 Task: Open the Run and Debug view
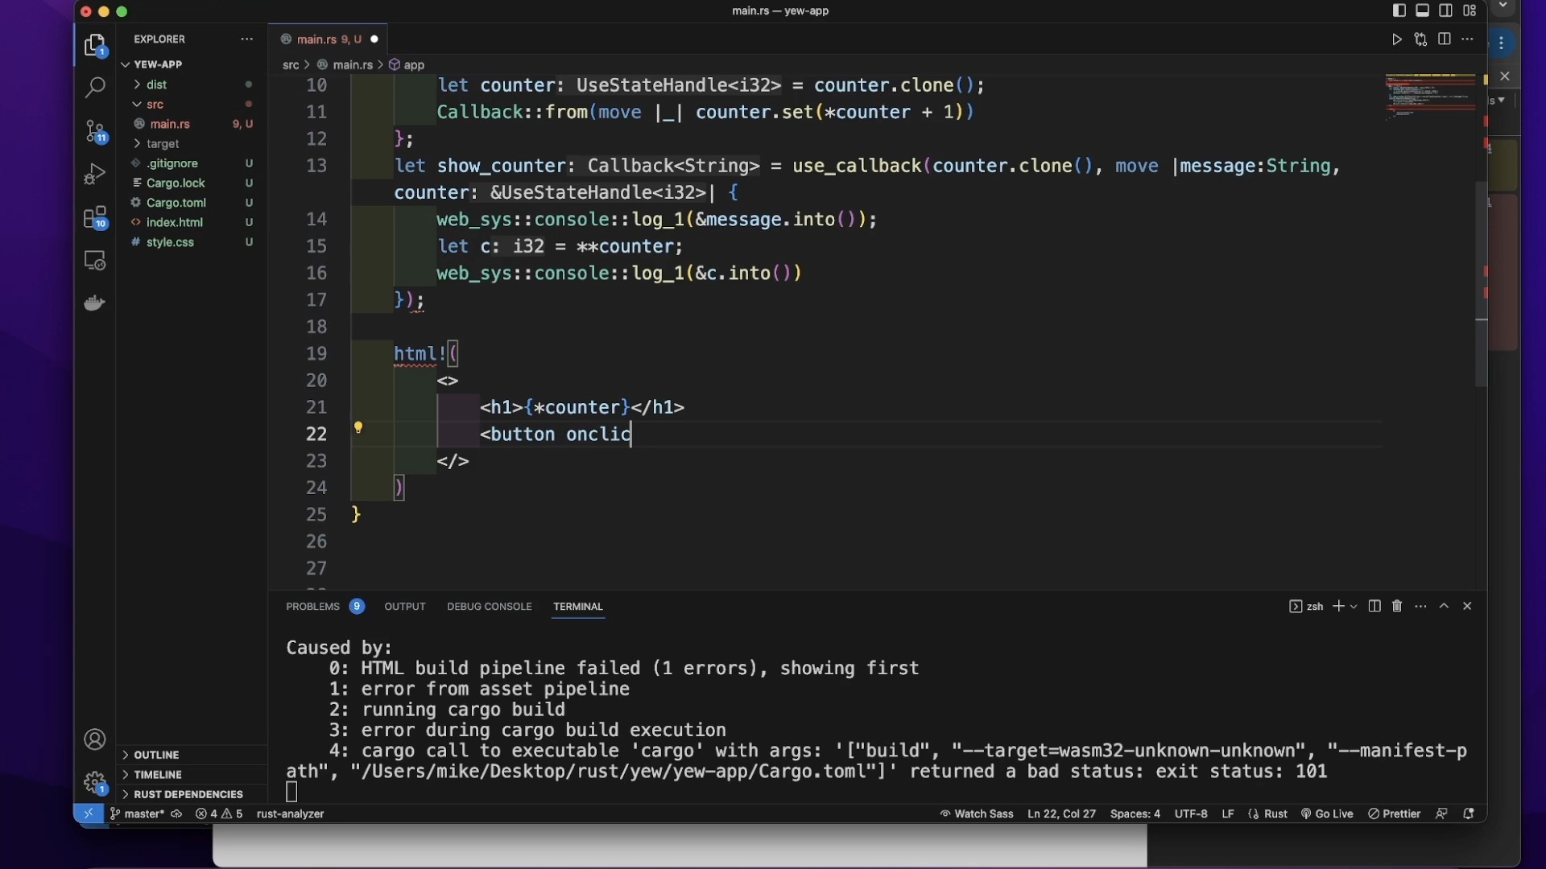pyautogui.click(x=95, y=174)
